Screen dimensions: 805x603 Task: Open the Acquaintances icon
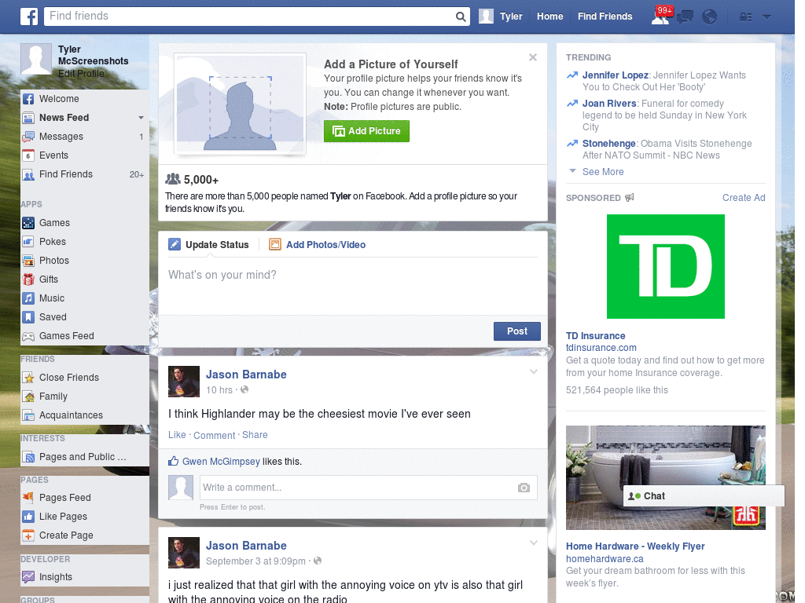click(x=28, y=415)
